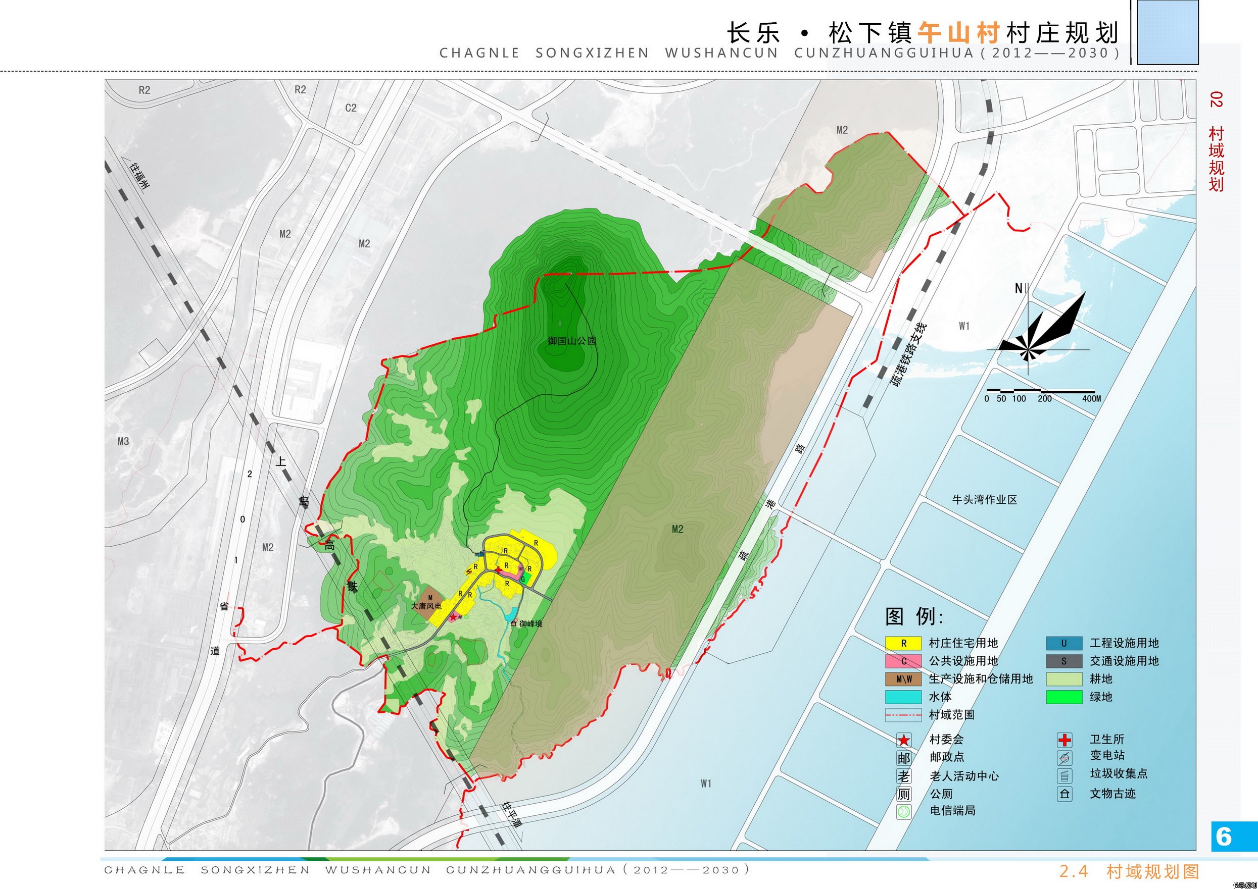Click the 卫生所 legend label
The image size is (1258, 889).
click(x=1107, y=740)
